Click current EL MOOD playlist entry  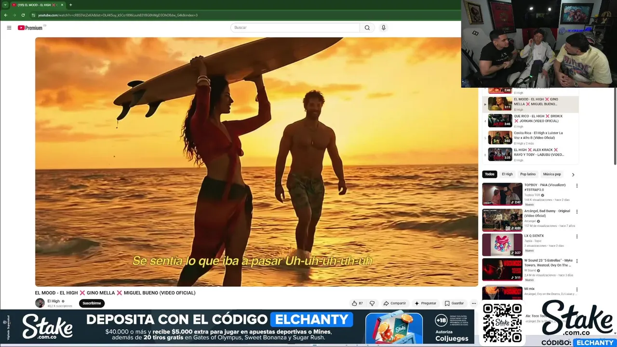[530, 104]
